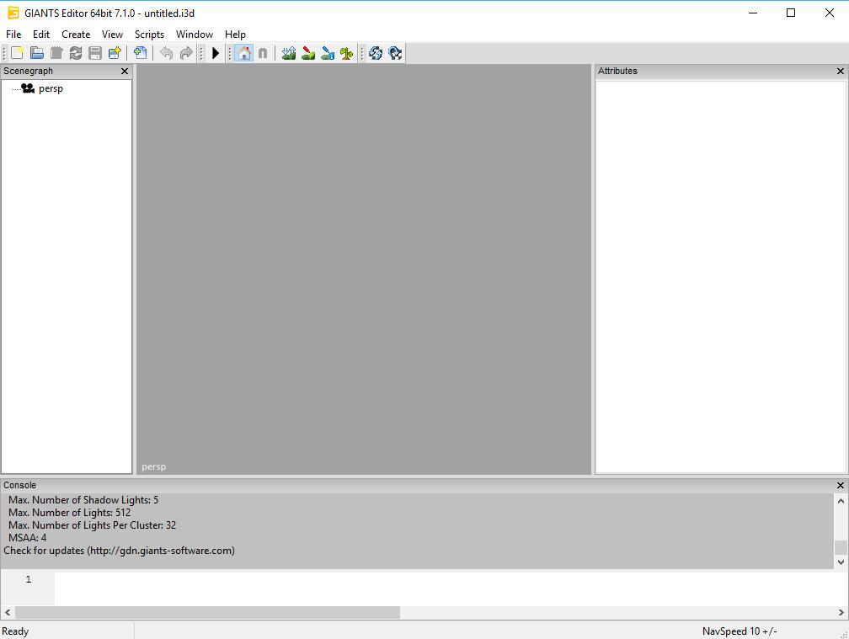
Task: Select the persp camera in Scenegraph
Action: [x=51, y=88]
